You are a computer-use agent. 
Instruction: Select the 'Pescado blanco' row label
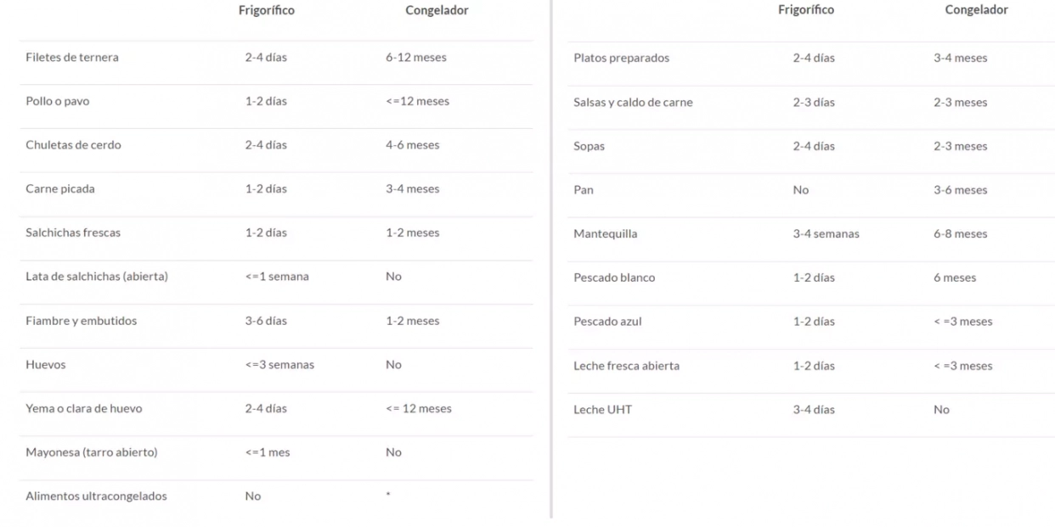[x=614, y=278]
